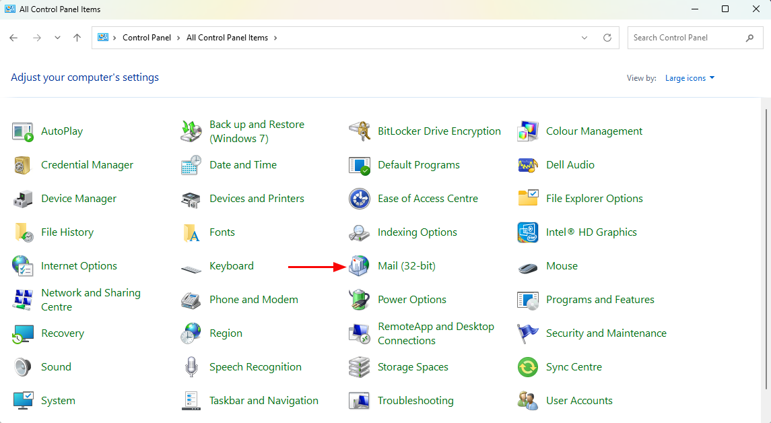Open the recent locations chevron
Screen dimensions: 771x423
[57, 38]
